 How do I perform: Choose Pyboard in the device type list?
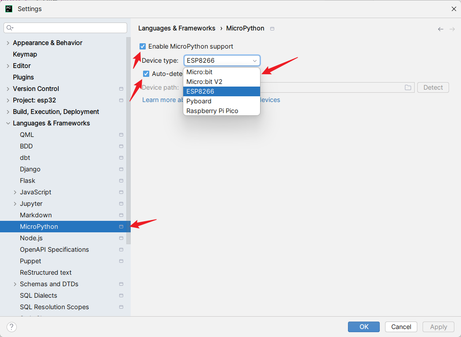[222, 101]
